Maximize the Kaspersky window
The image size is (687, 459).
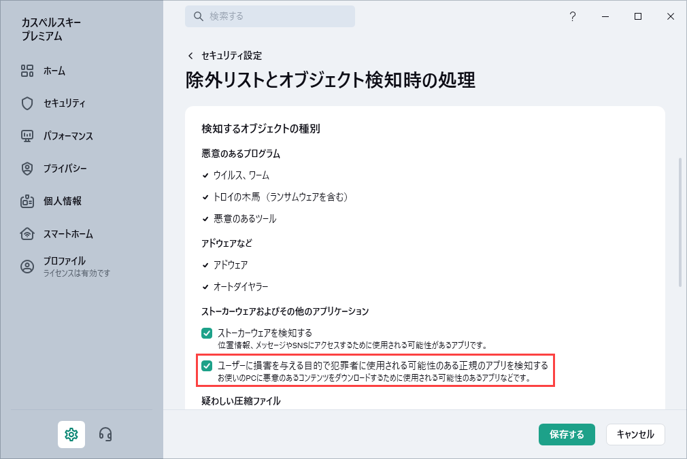point(638,16)
